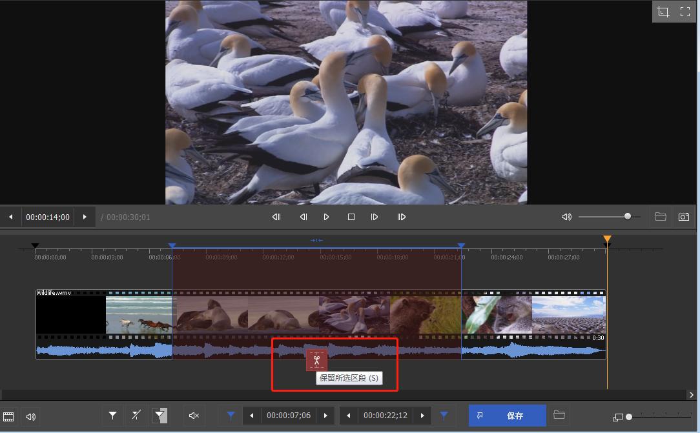The width and height of the screenshot is (700, 433).
Task: Click the filmstrip video track icon
Action: [x=8, y=416]
